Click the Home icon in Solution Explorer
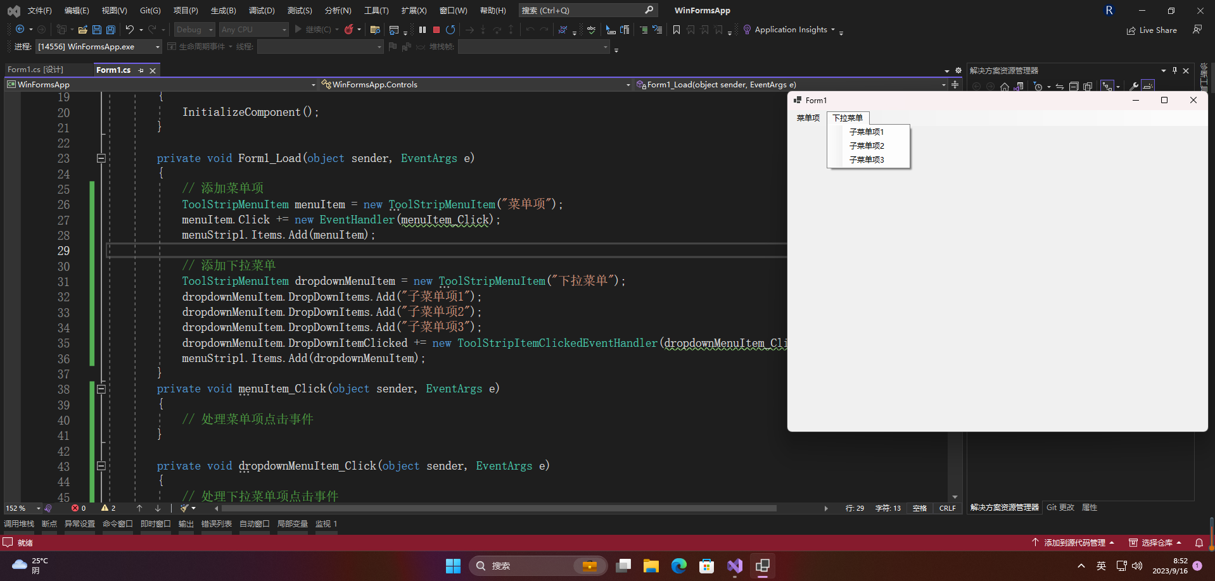Viewport: 1215px width, 581px height. (1005, 87)
